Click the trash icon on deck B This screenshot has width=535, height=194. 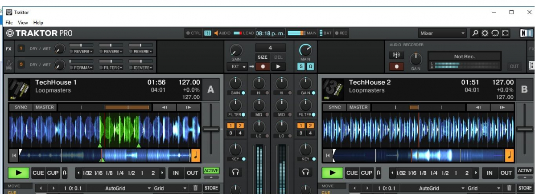508,188
